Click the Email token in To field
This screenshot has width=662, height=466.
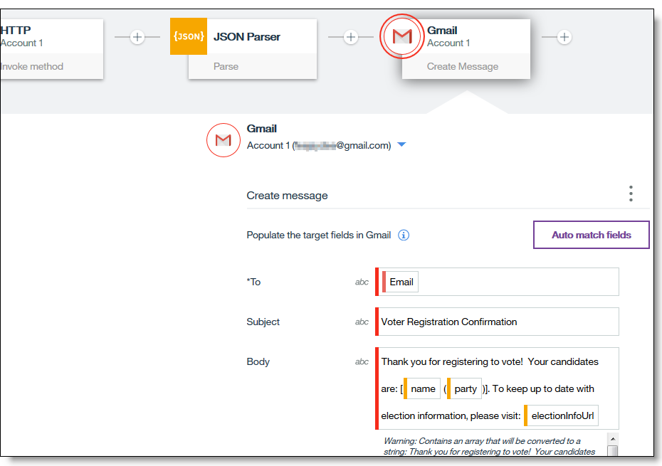401,282
